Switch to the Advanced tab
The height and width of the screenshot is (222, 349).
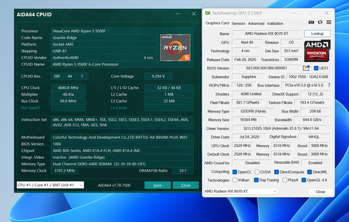256,23
